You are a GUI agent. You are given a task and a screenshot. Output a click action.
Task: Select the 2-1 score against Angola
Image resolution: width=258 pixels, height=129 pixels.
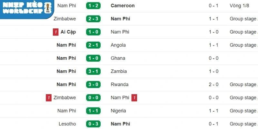[x=94, y=45]
